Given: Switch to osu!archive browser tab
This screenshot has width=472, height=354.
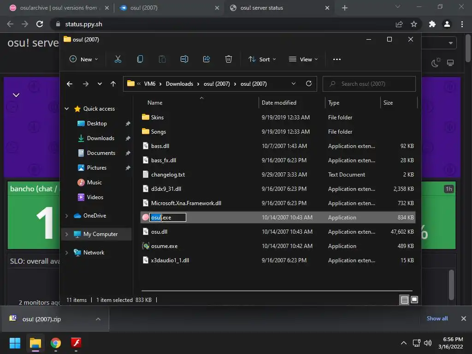Looking at the screenshot, I should [59, 8].
